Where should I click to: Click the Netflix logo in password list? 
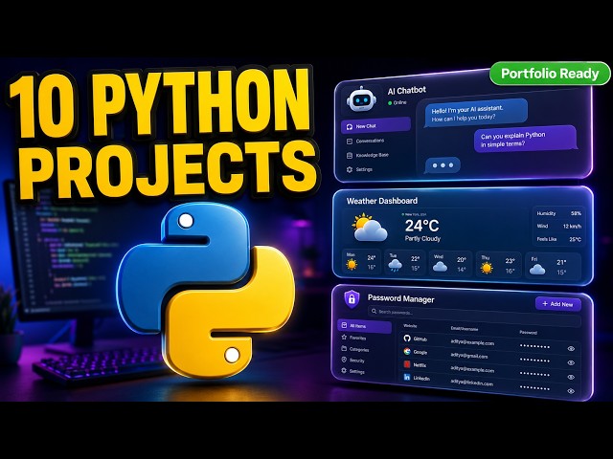coord(407,364)
